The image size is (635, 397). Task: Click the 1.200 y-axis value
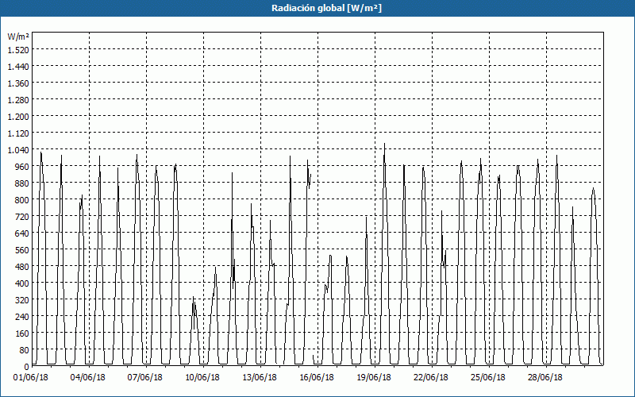click(x=18, y=117)
